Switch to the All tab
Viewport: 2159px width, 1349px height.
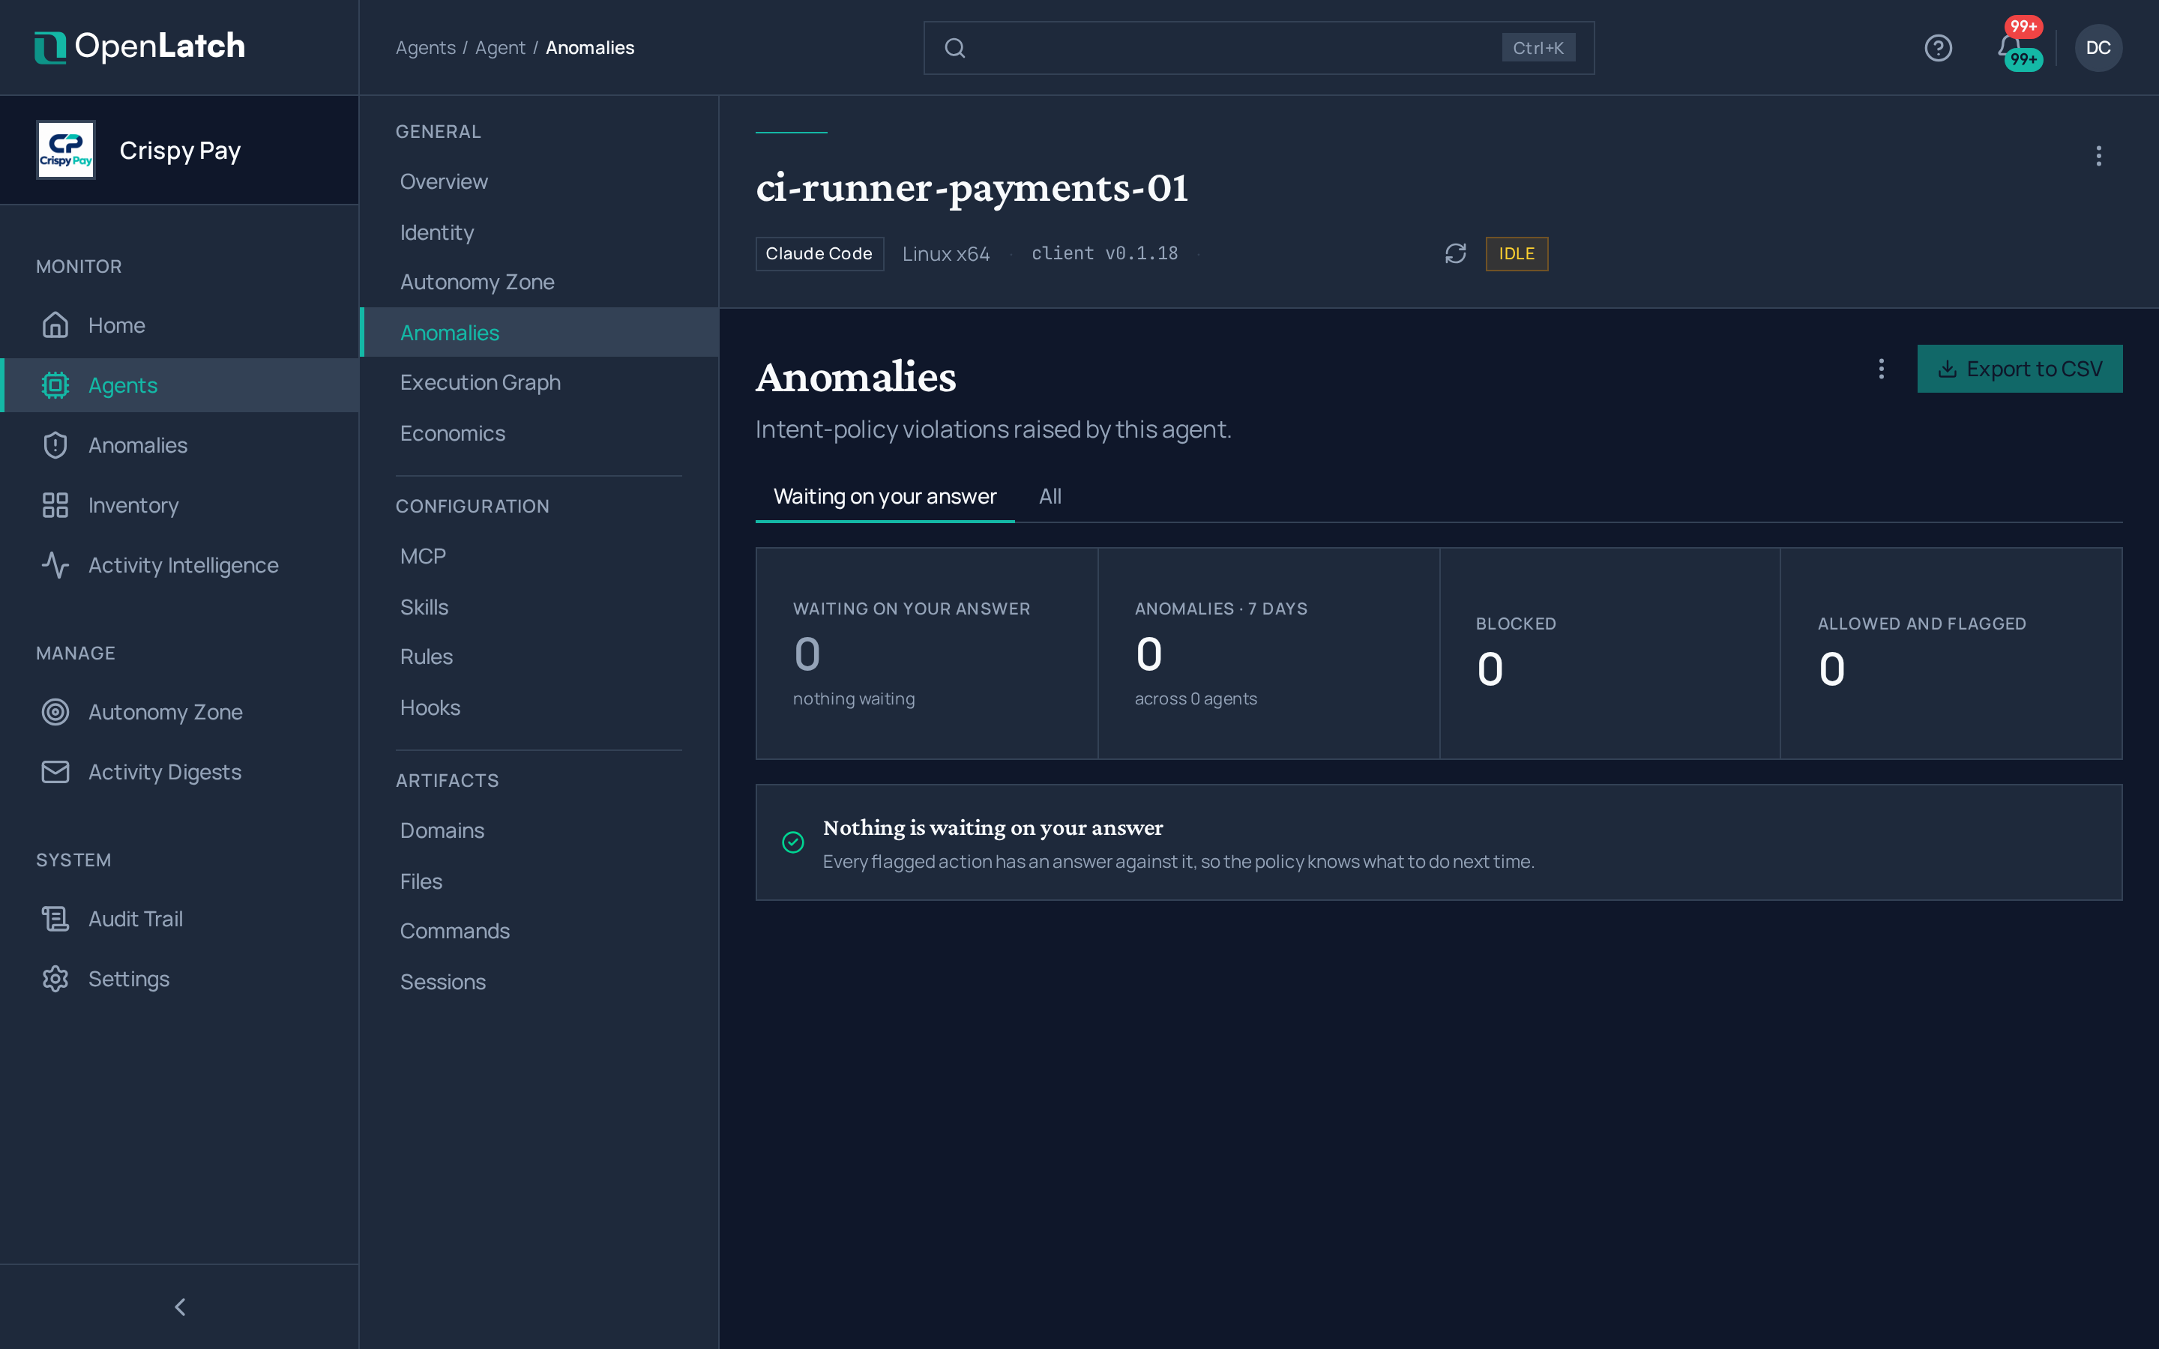click(1050, 496)
